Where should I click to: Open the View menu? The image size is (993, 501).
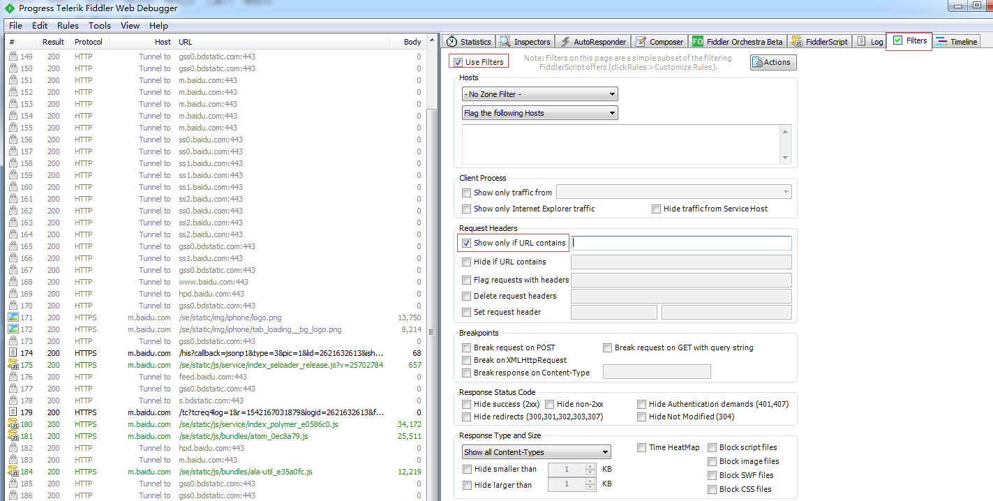point(130,25)
